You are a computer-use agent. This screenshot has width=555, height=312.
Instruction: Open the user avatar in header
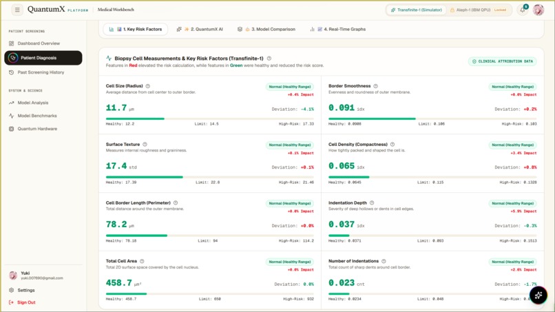coord(538,10)
